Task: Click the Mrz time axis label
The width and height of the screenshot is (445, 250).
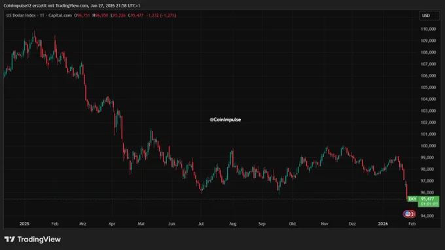Action: point(82,224)
